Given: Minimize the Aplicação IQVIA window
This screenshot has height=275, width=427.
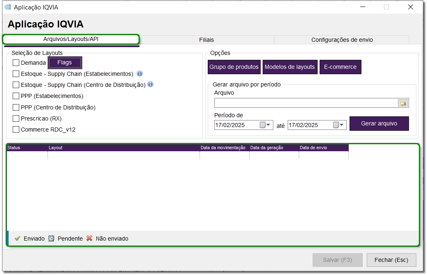Looking at the screenshot, I should click(x=363, y=7).
